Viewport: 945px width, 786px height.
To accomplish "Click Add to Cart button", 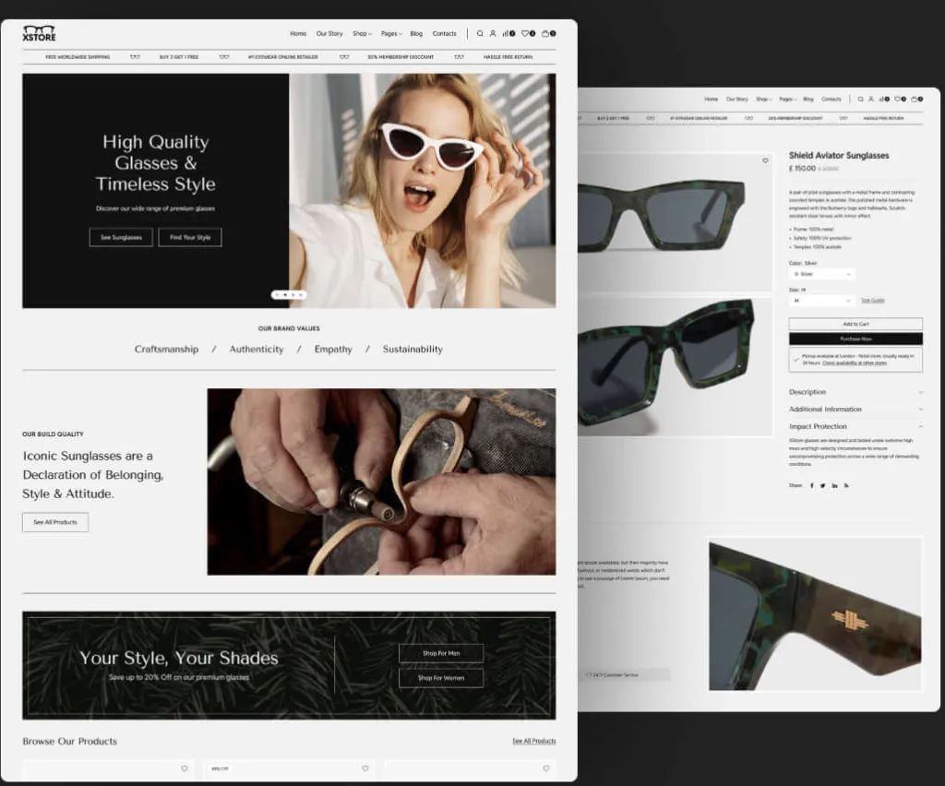I will click(855, 324).
